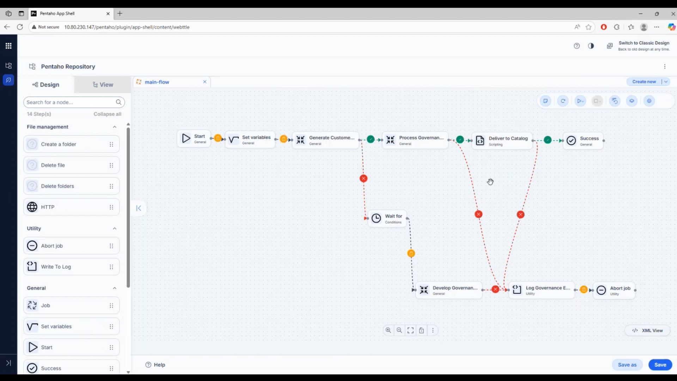This screenshot has height=381, width=677.
Task: Open the node search magnifier in left panel
Action: 118,102
